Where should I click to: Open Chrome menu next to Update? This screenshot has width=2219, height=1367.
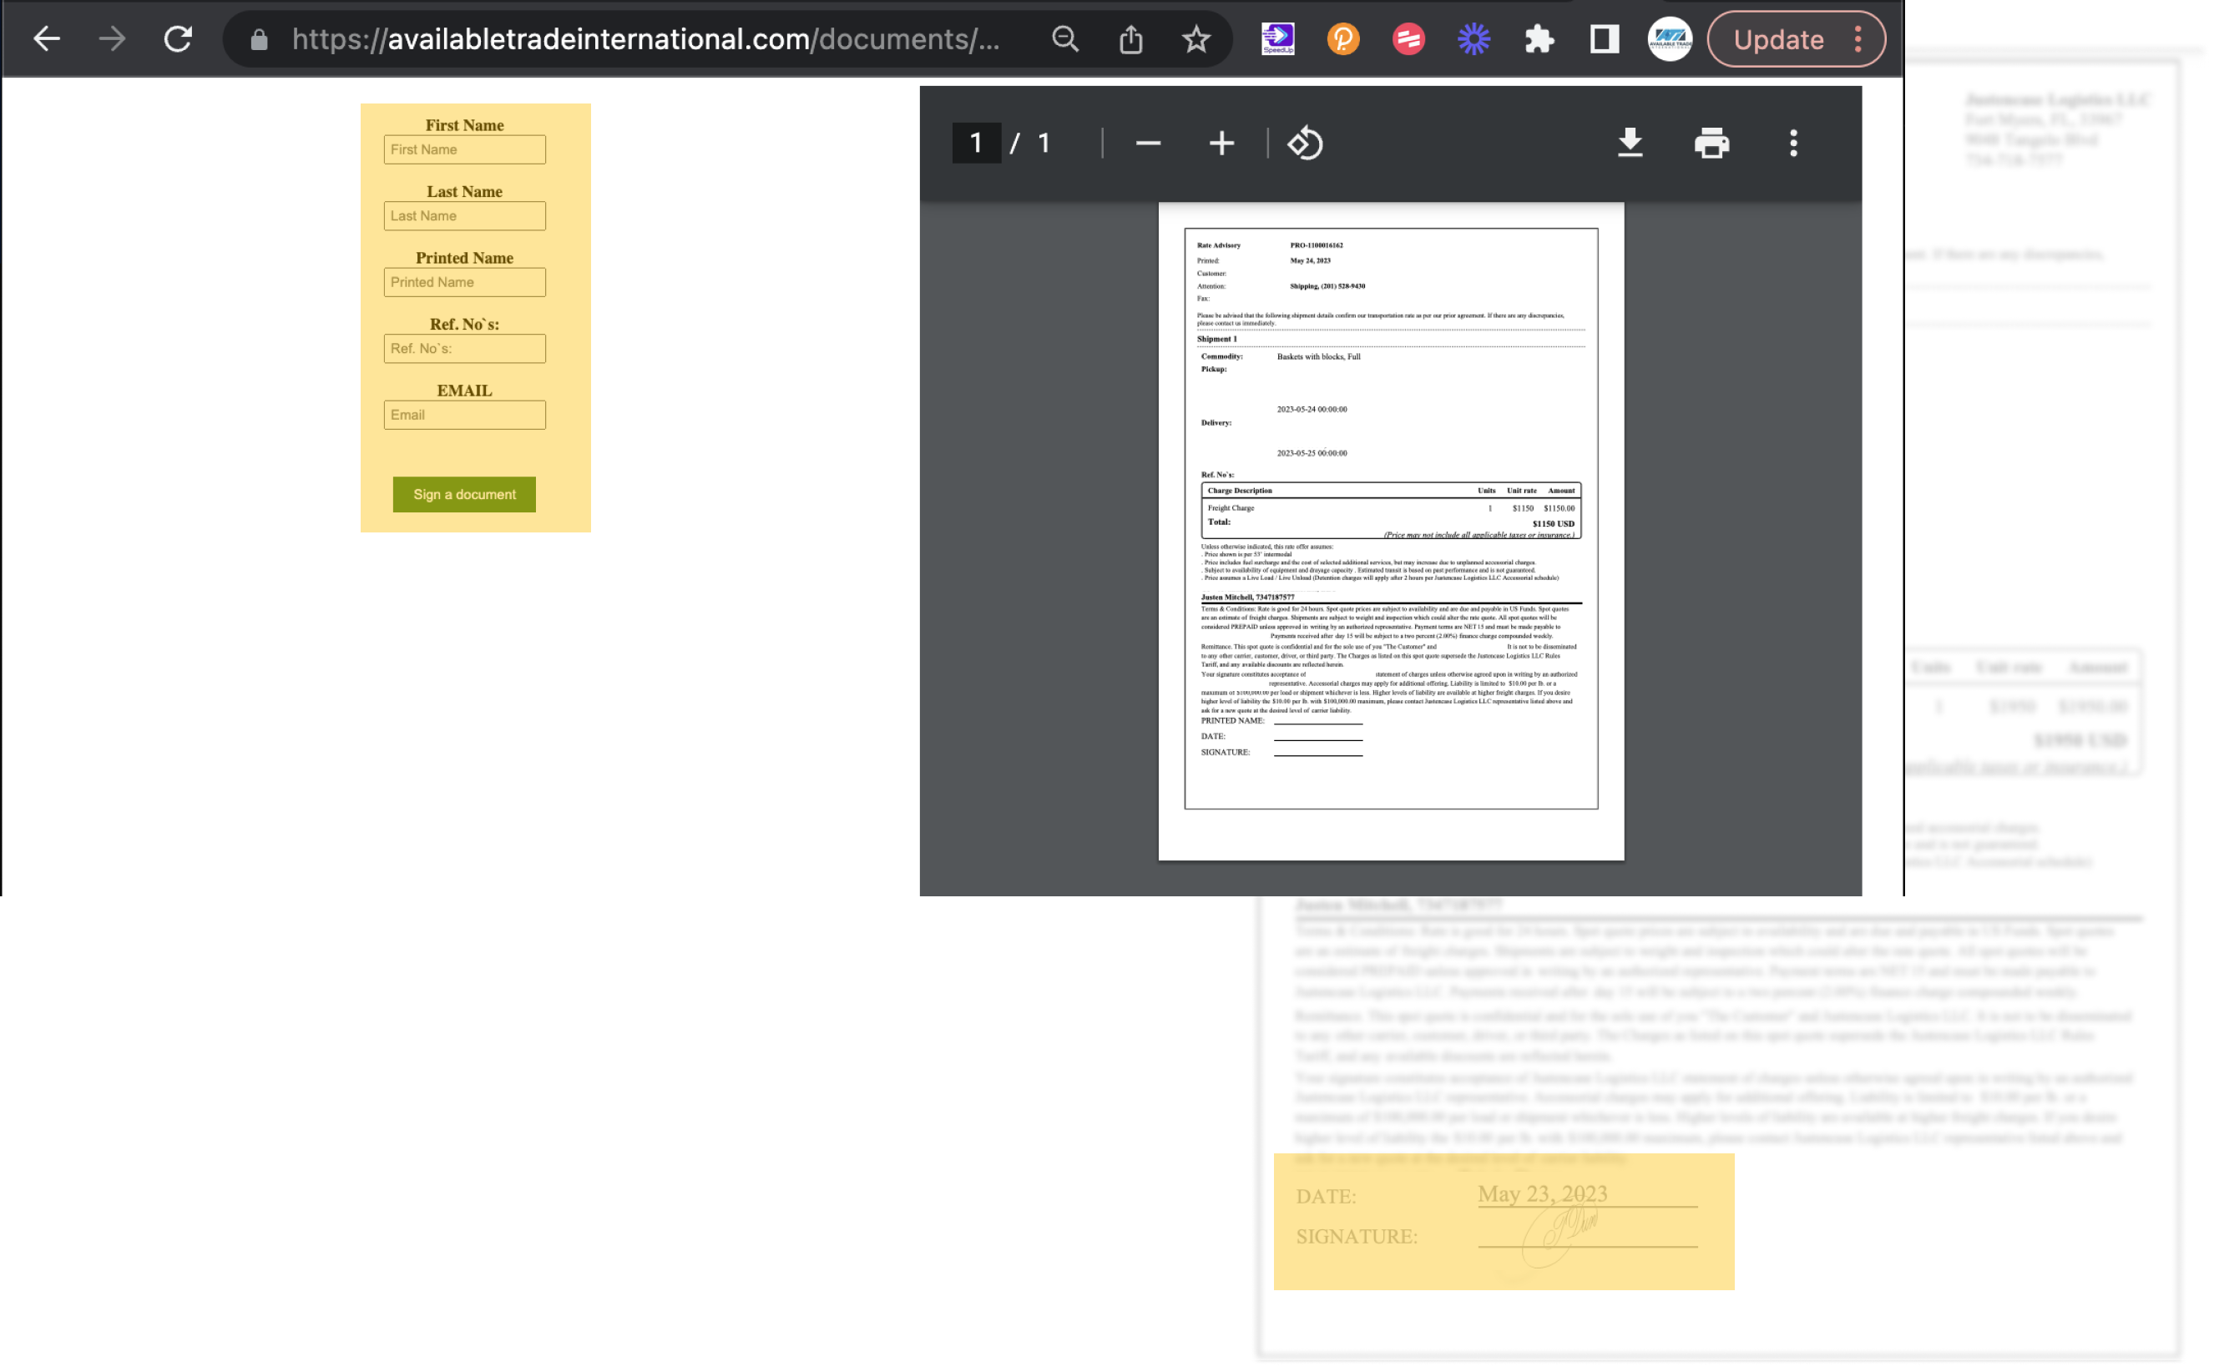tap(1858, 39)
